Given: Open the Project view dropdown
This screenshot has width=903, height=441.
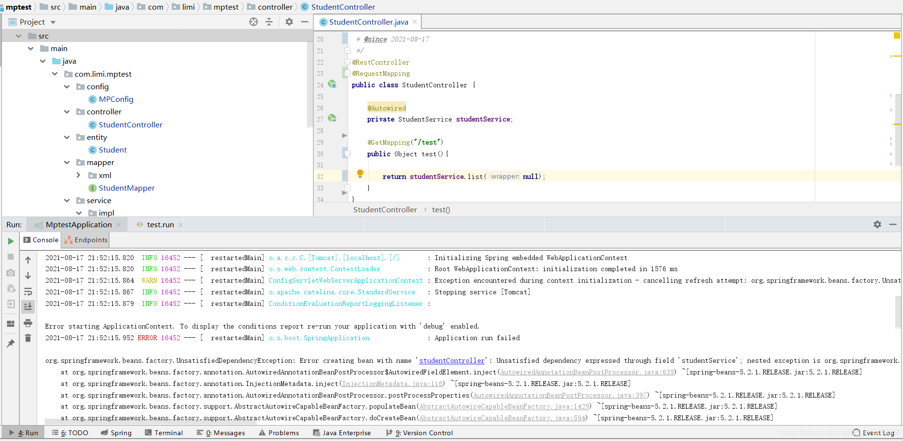Looking at the screenshot, I should click(x=32, y=22).
